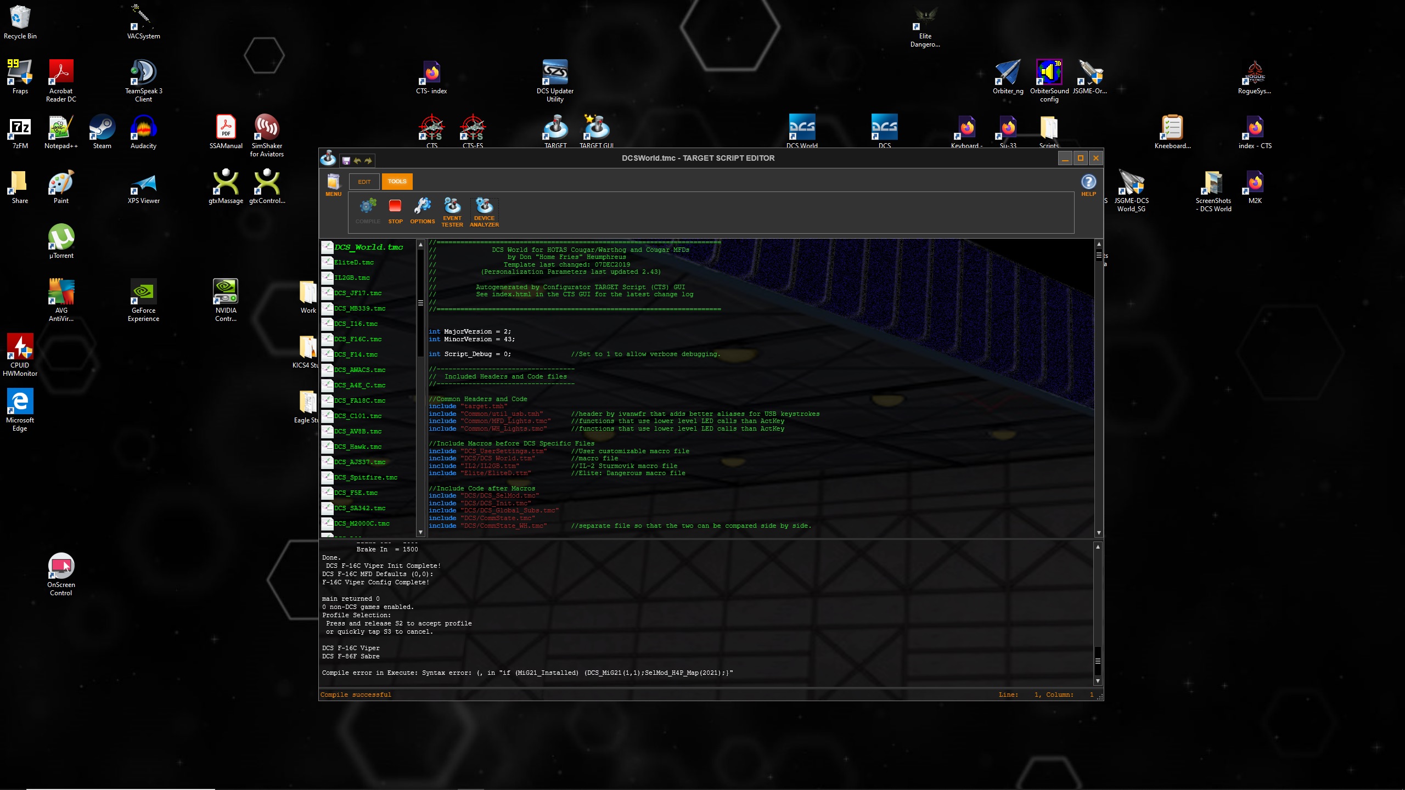Select EliteD.tmc from the file list
The image size is (1405, 790).
pos(354,263)
